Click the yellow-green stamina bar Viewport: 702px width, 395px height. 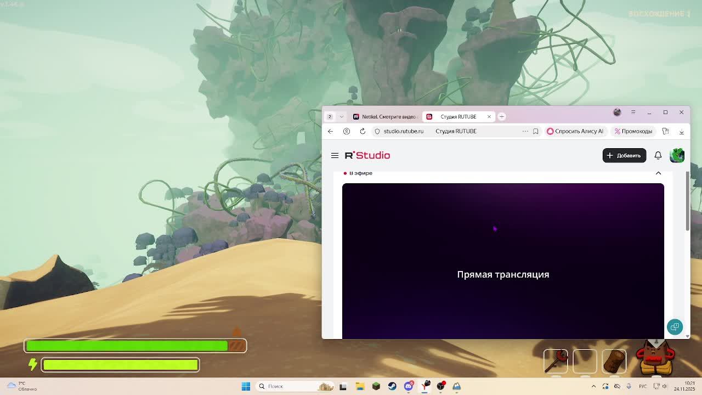click(x=120, y=365)
